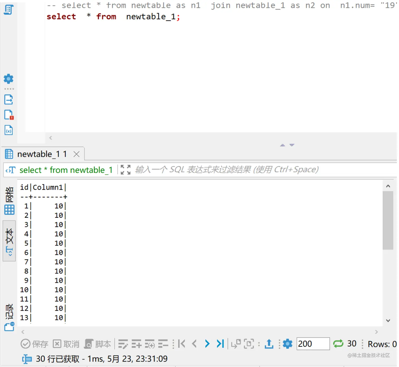This screenshot has width=399, height=367.
Task: Click the record panel icon at sidebar bottom
Action: (9, 327)
